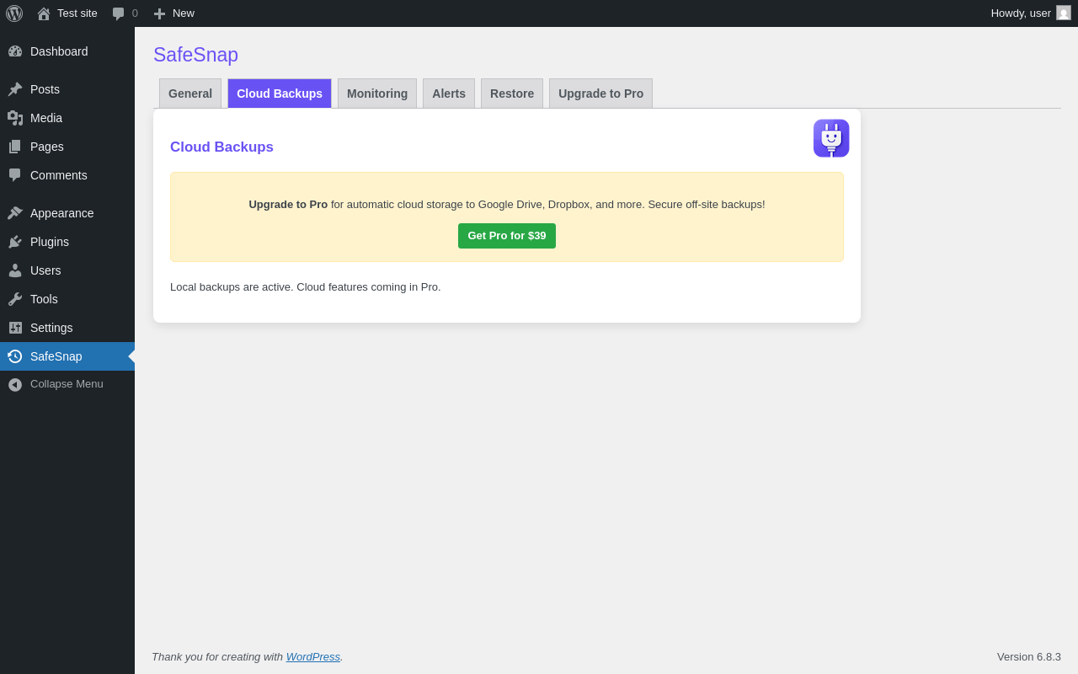The image size is (1078, 674).
Task: Open the Pages menu label
Action: point(47,147)
